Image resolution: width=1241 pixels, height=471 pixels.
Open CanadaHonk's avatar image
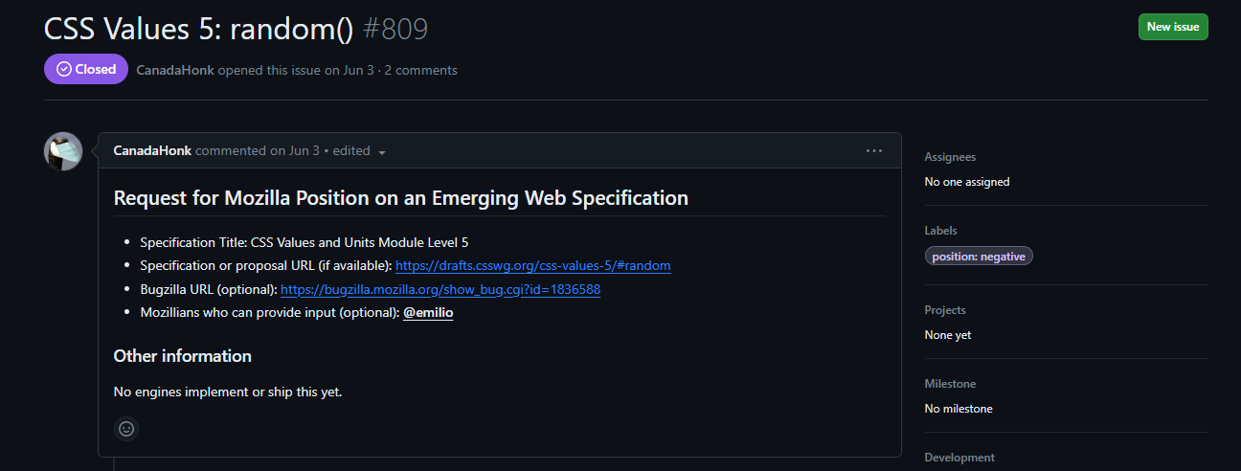(63, 151)
